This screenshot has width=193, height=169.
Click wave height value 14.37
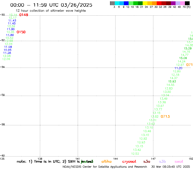click(174, 78)
